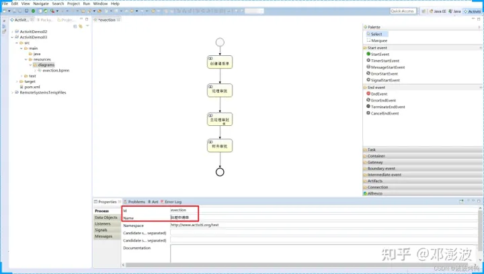Expand the Alfresco palette drawer
This screenshot has width=484, height=274.
coord(423,193)
